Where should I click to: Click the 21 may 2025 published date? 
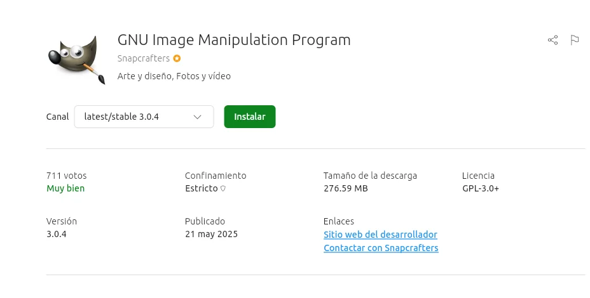click(x=212, y=234)
